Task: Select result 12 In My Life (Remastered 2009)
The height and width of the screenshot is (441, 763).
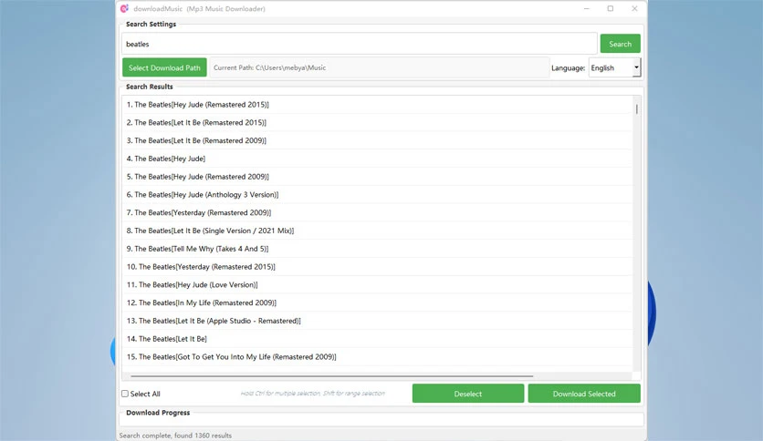Action: pyautogui.click(x=377, y=303)
